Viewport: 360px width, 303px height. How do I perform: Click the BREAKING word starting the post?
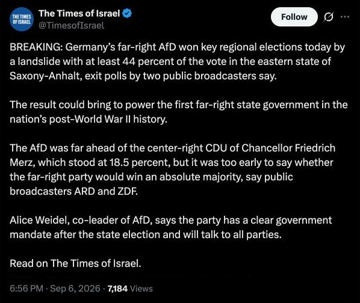point(35,47)
